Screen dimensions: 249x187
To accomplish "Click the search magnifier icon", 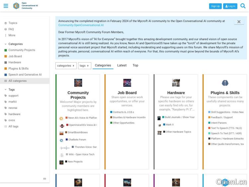I will click(x=243, y=6).
